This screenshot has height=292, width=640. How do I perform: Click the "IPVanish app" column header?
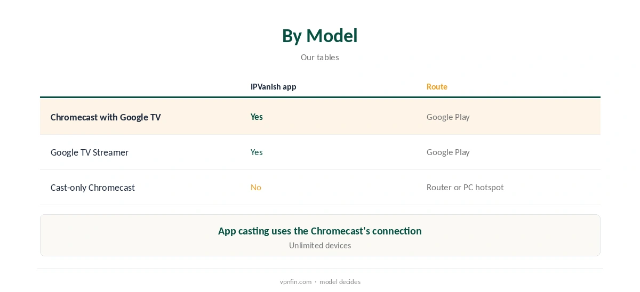pyautogui.click(x=274, y=87)
